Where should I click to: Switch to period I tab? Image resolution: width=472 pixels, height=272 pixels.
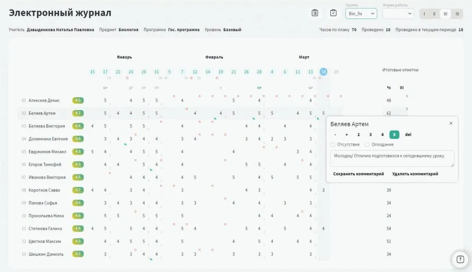coord(424,14)
